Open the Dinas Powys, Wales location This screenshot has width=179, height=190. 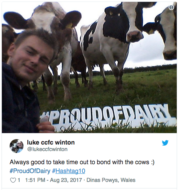[x=111, y=180]
